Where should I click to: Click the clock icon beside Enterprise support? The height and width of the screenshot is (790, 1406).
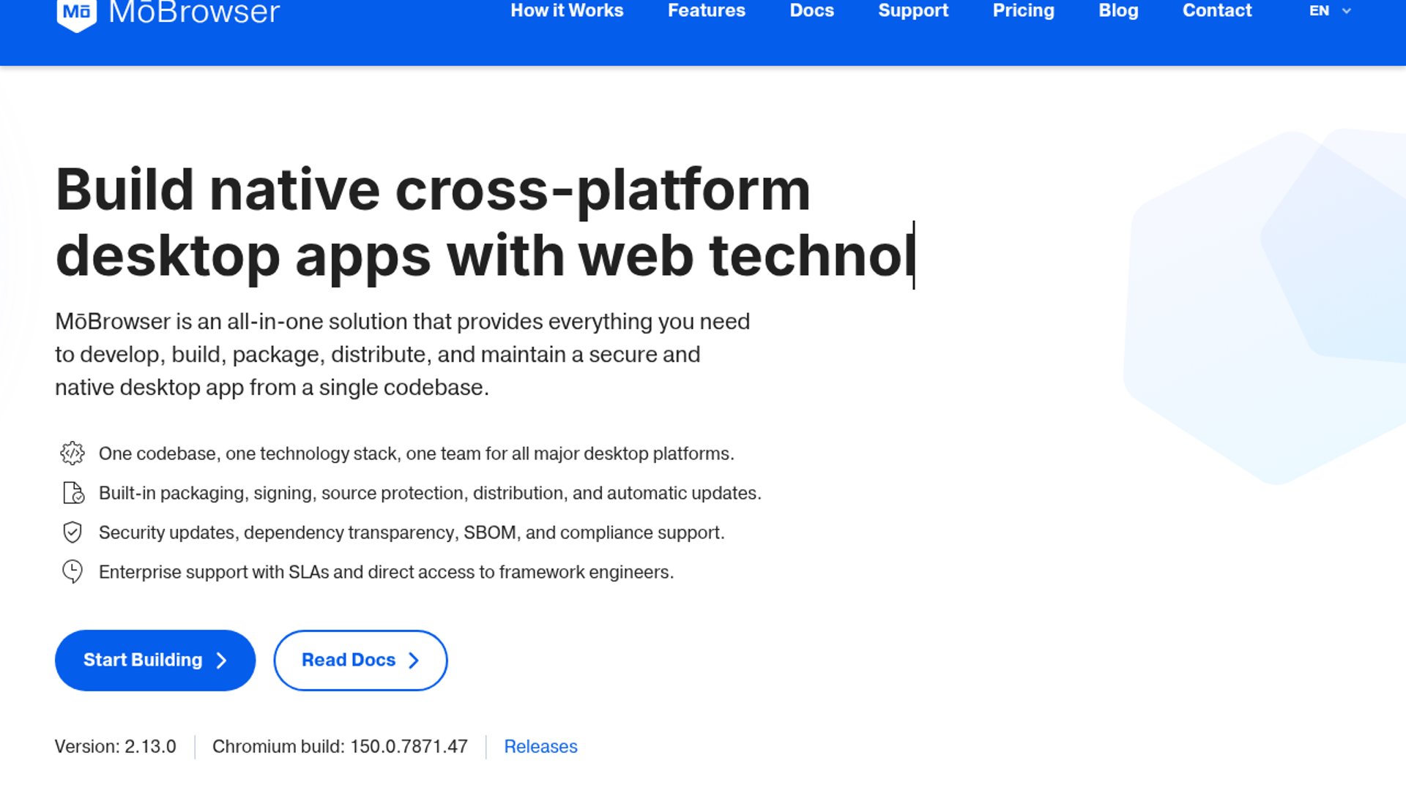tap(72, 571)
